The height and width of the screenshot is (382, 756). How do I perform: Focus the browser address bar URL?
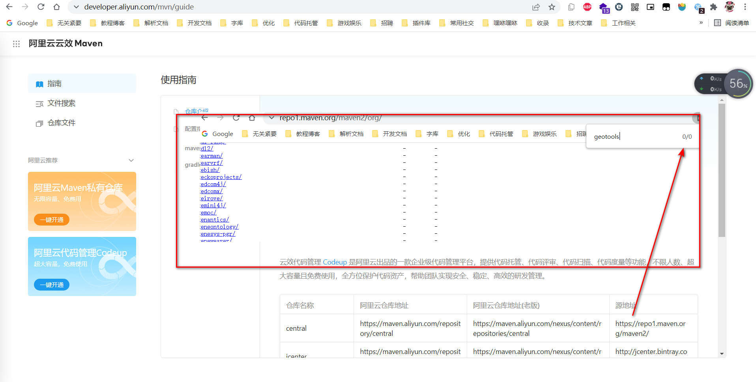click(x=139, y=7)
